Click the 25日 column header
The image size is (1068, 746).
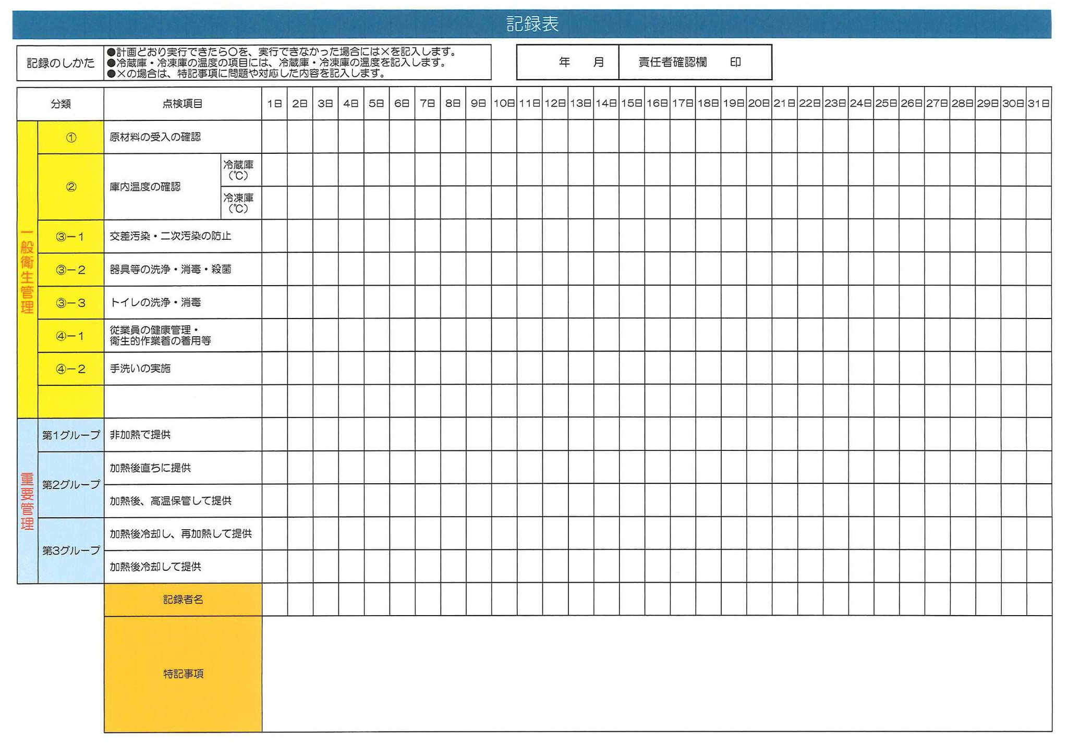[886, 104]
